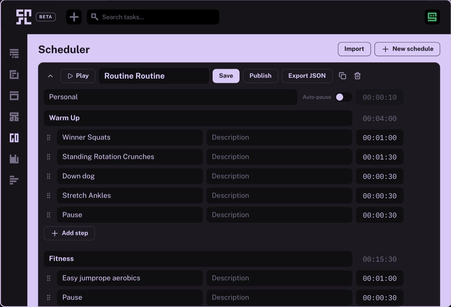The height and width of the screenshot is (307, 451).
Task: Grab the Winner Squats drag handle
Action: tap(48, 137)
